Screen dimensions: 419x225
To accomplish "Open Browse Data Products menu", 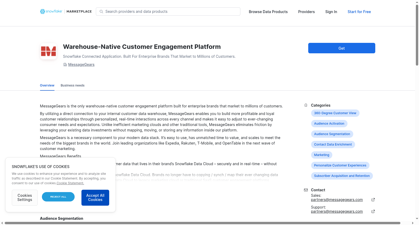I will (x=268, y=12).
